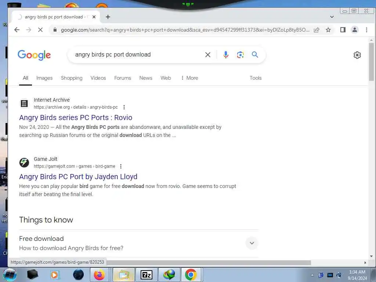Click the horizontal scroll right arrow
Screen dimensions: 376x282
click(x=365, y=263)
